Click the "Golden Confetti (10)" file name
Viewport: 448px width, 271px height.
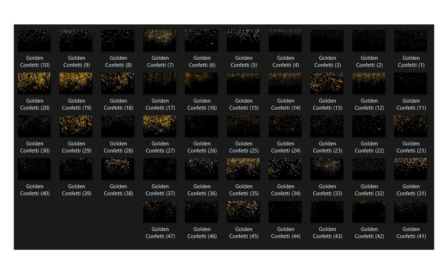tap(35, 62)
